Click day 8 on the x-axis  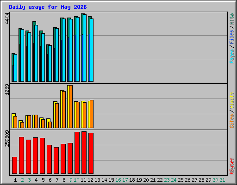(x=64, y=180)
